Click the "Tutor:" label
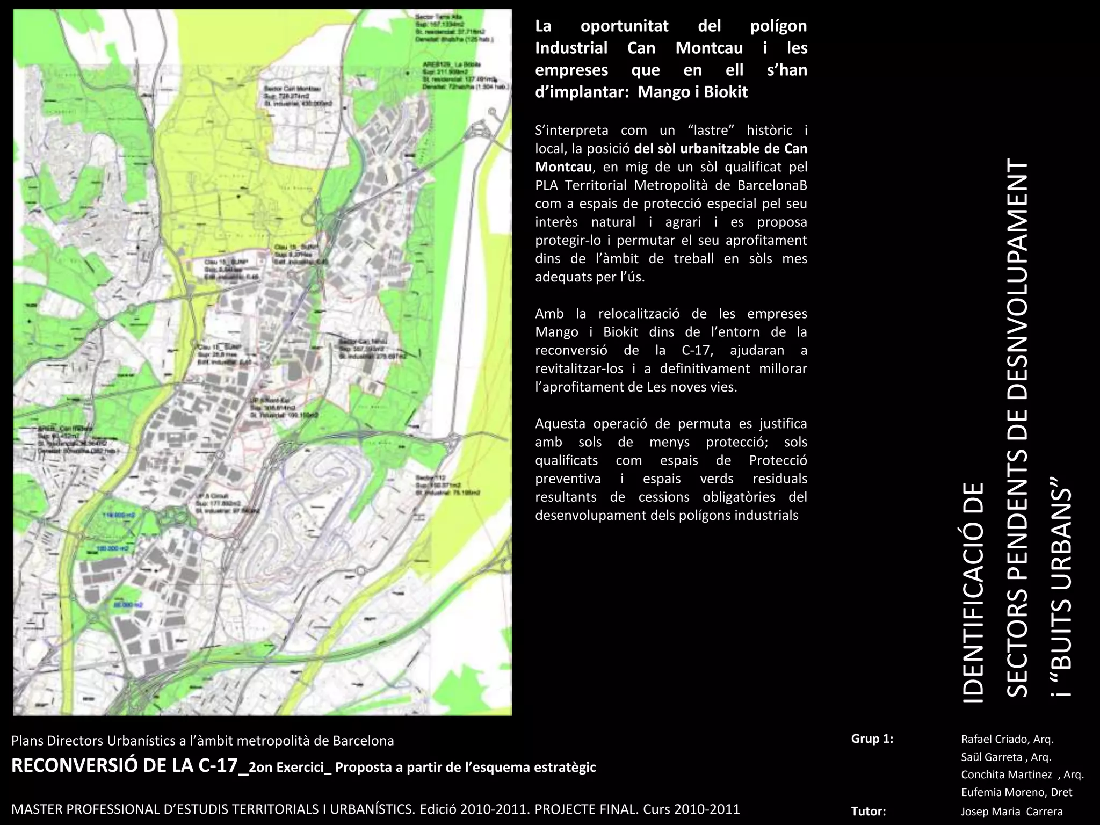Screen dimensions: 1100x825 [869, 810]
